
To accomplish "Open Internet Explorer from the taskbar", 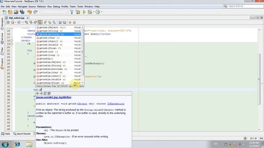I will (x=17, y=144).
